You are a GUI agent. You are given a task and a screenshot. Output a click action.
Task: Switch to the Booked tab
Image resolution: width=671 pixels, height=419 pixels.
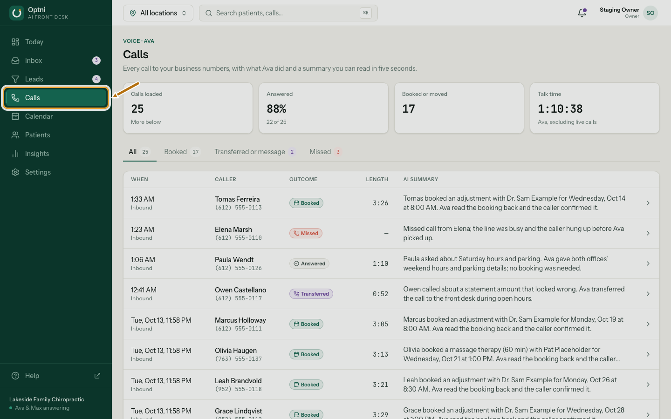[x=182, y=152]
